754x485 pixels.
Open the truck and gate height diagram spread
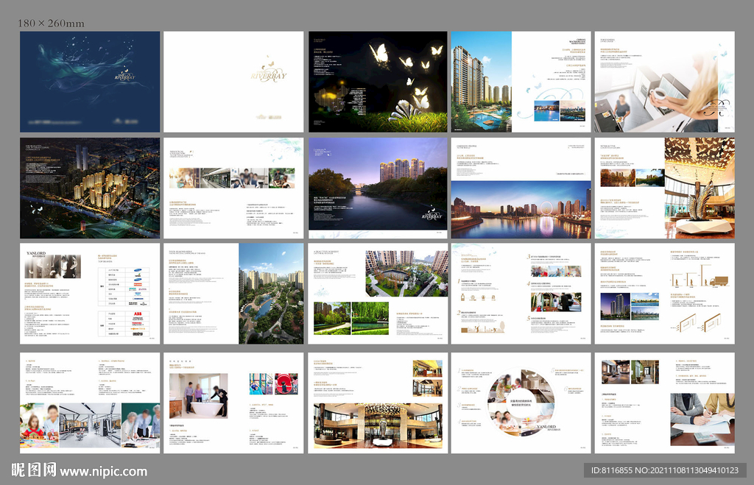coord(665,294)
